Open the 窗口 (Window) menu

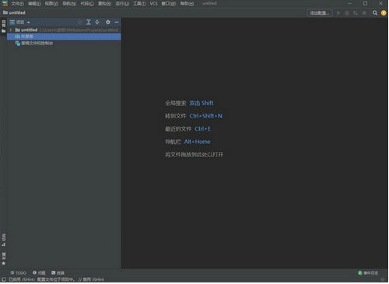[x=169, y=3]
